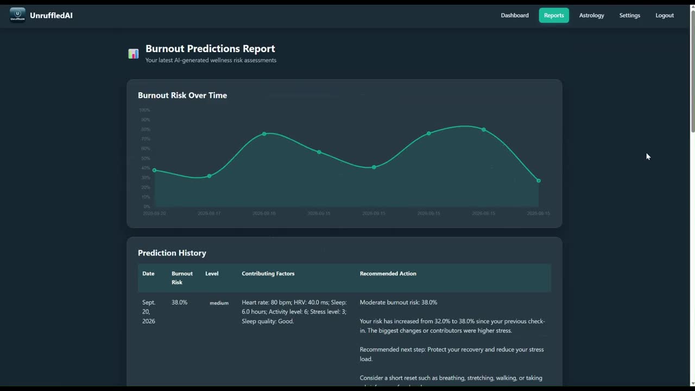Click the chart data point for 2026-09-16
Image resolution: width=695 pixels, height=391 pixels.
point(264,134)
